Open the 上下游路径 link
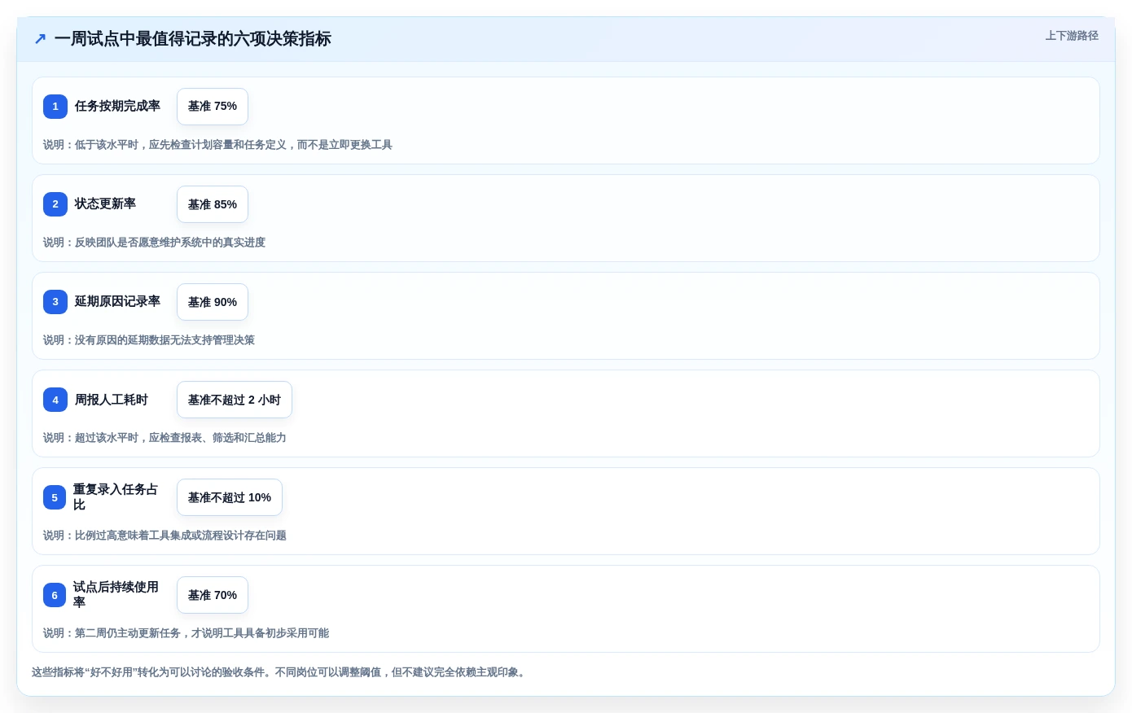 1072,36
